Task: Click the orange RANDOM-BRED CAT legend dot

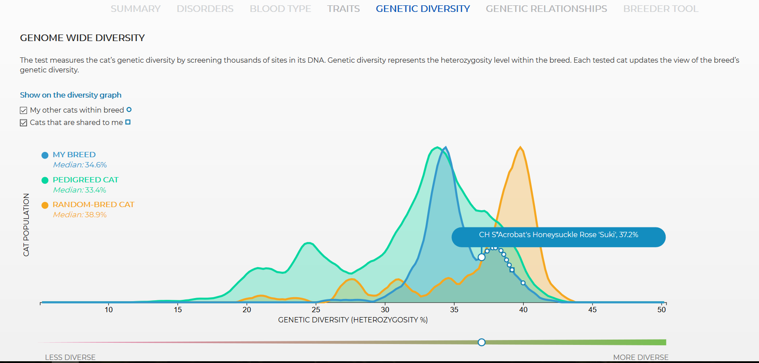Action: click(x=45, y=205)
